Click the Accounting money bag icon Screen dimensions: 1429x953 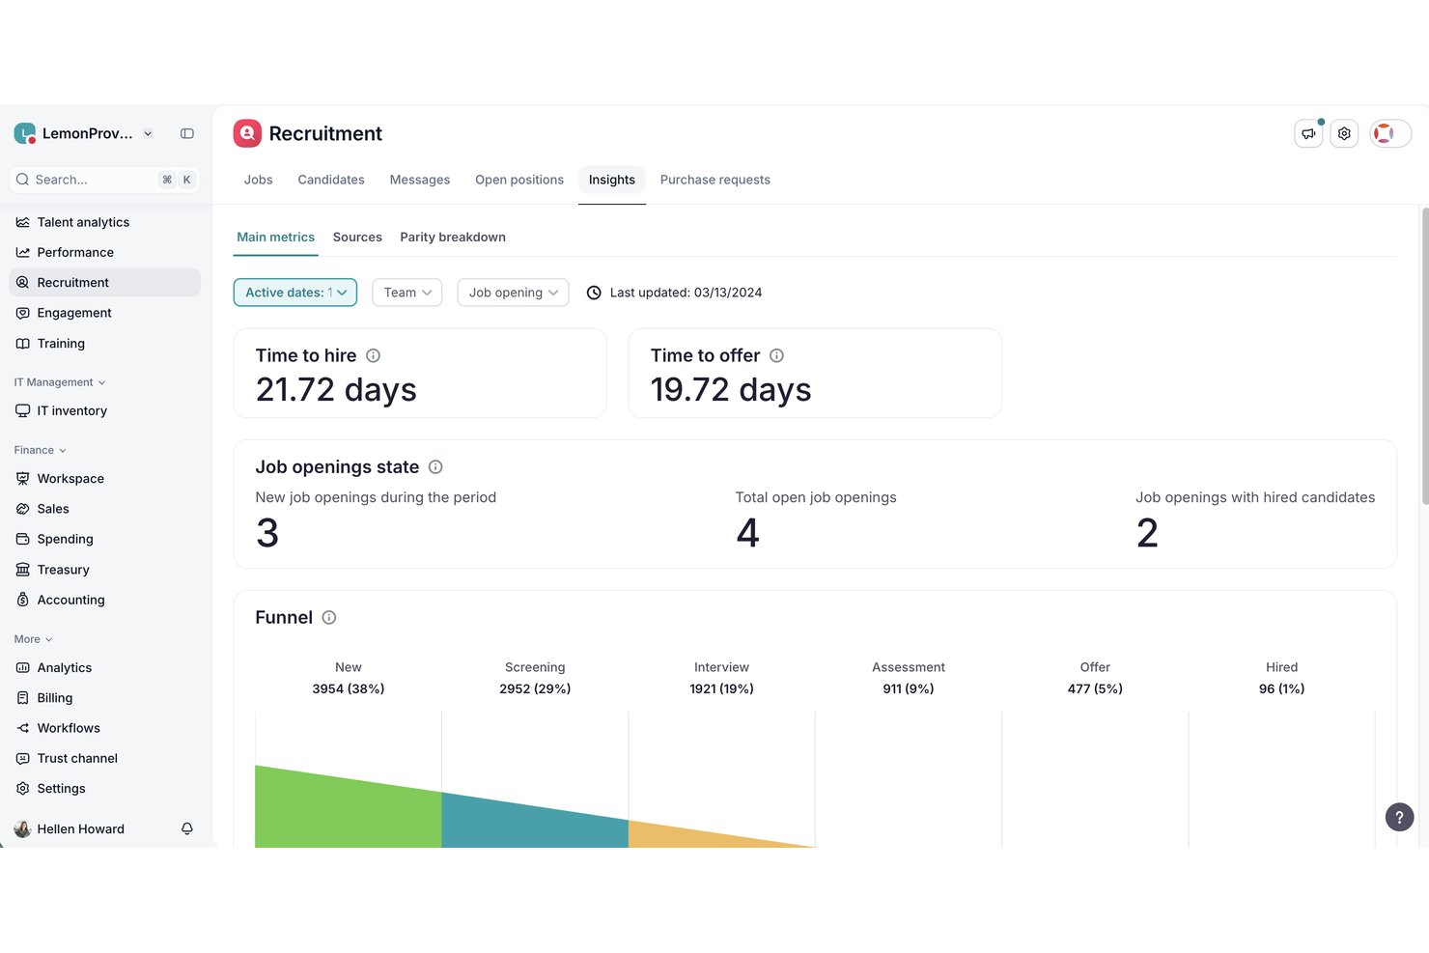(x=22, y=600)
